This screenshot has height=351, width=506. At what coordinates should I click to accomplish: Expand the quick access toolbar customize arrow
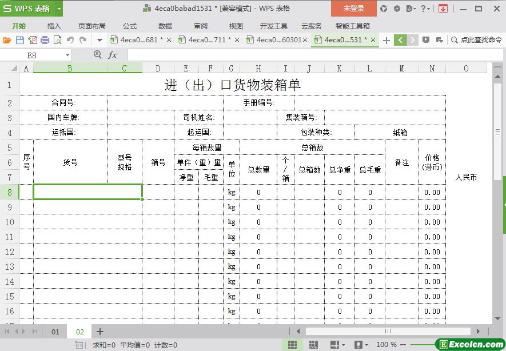pyautogui.click(x=99, y=41)
